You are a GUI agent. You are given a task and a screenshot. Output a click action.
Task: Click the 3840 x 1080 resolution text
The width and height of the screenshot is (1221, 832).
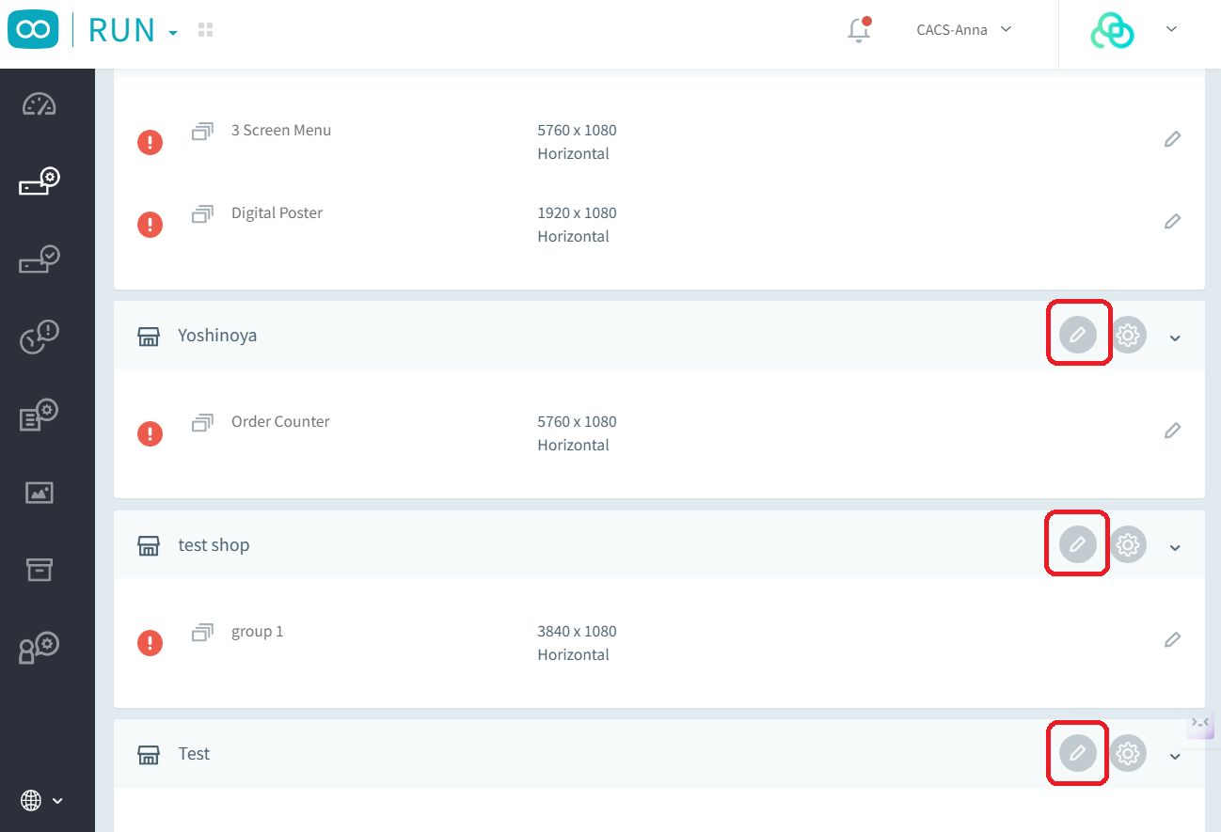[577, 632]
